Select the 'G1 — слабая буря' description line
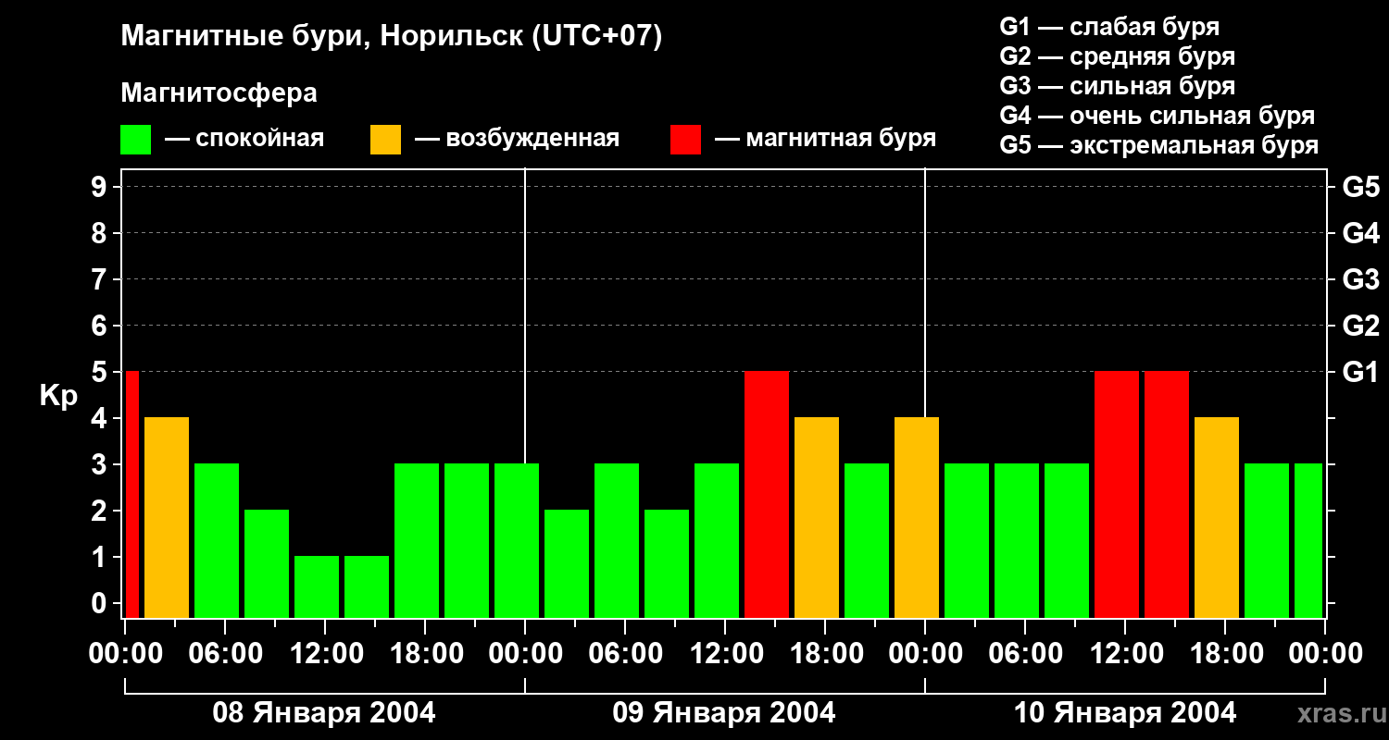Viewport: 1389px width, 740px height. point(1109,26)
